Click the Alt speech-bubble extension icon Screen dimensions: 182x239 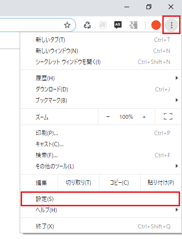pos(118,25)
